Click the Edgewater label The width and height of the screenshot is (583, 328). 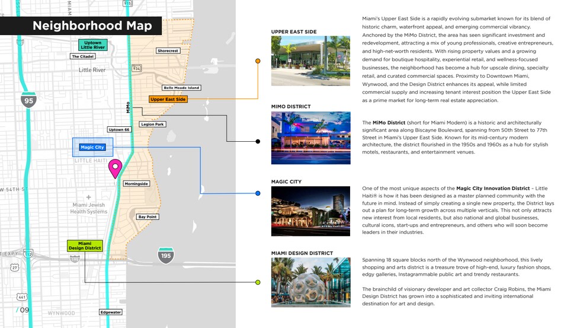click(x=110, y=312)
